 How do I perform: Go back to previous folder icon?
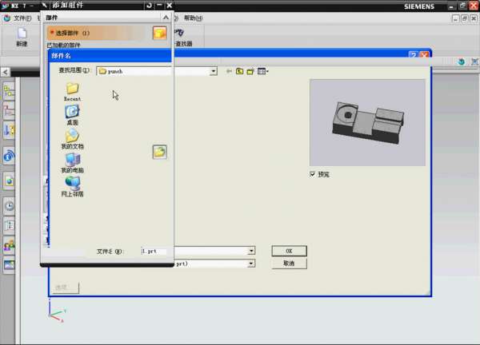click(229, 71)
